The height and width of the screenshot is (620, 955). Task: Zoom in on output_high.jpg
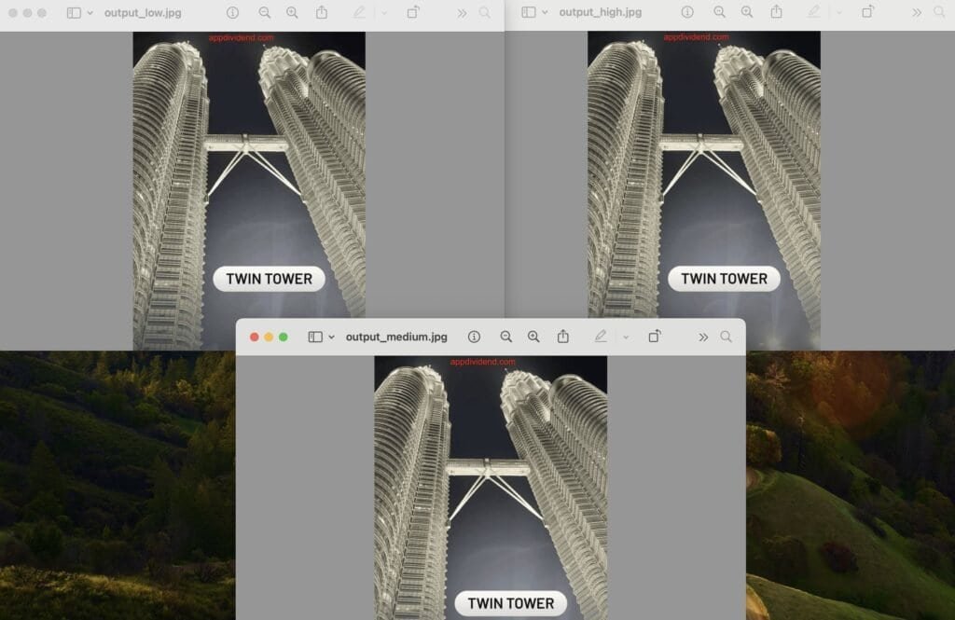coord(746,12)
